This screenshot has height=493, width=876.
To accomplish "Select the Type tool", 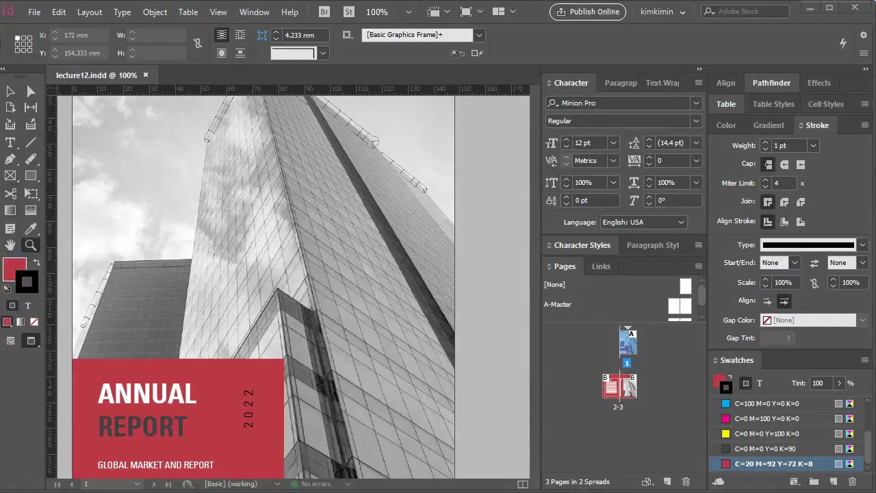I will pyautogui.click(x=10, y=142).
